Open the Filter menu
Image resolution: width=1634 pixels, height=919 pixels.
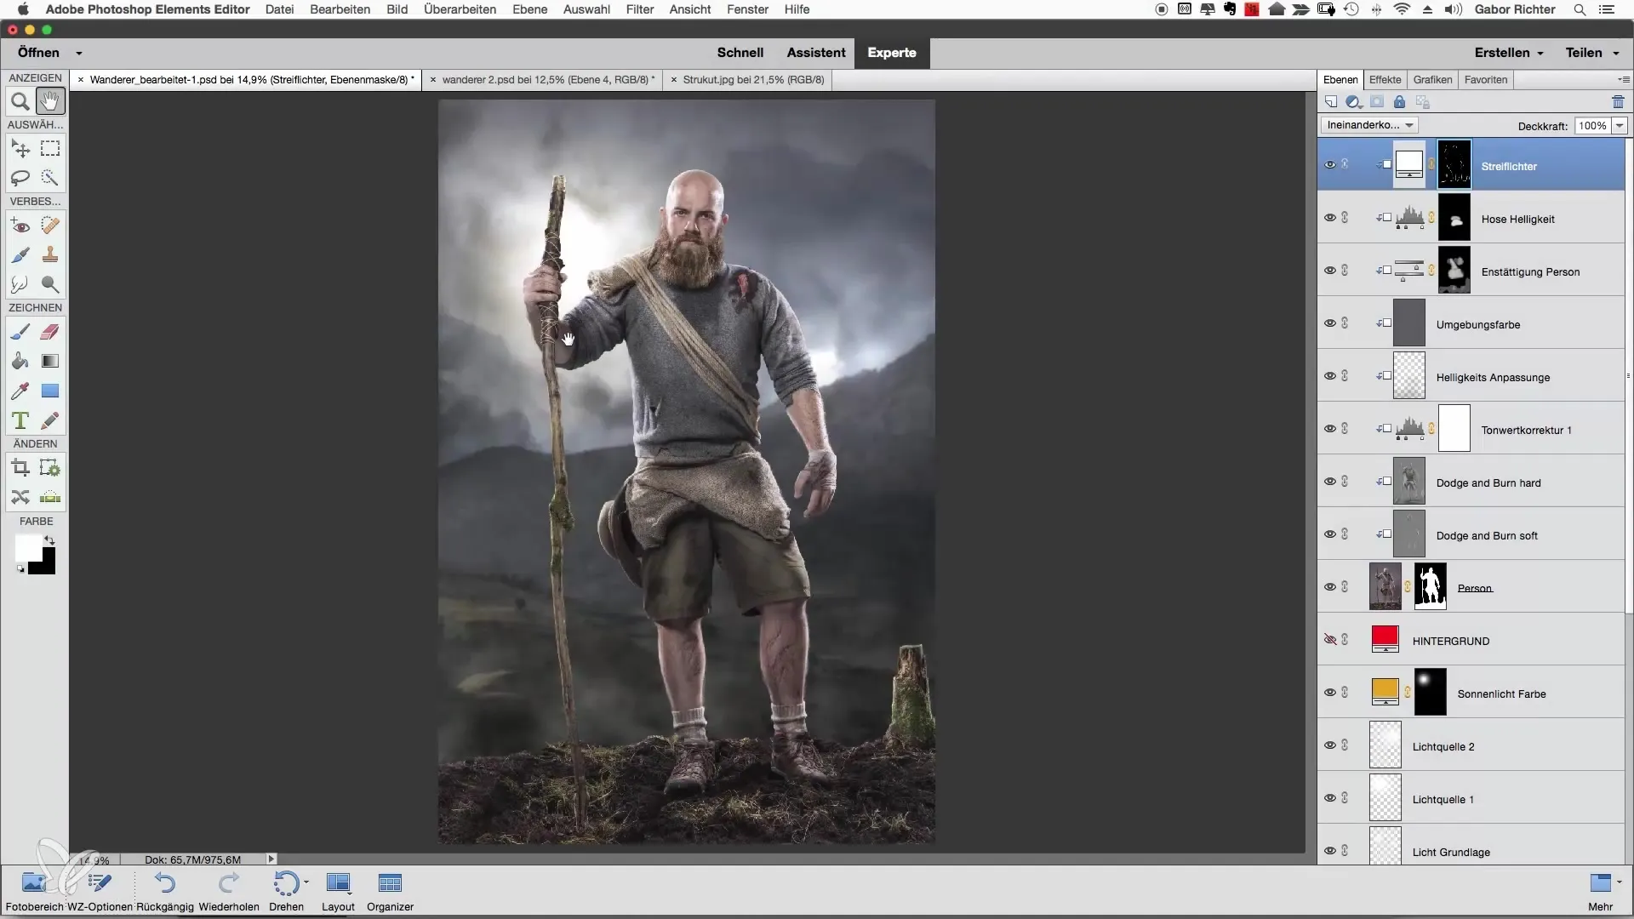[640, 9]
